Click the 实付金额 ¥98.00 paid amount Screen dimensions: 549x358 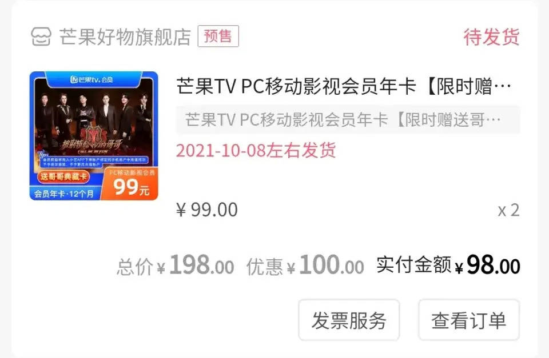(448, 266)
